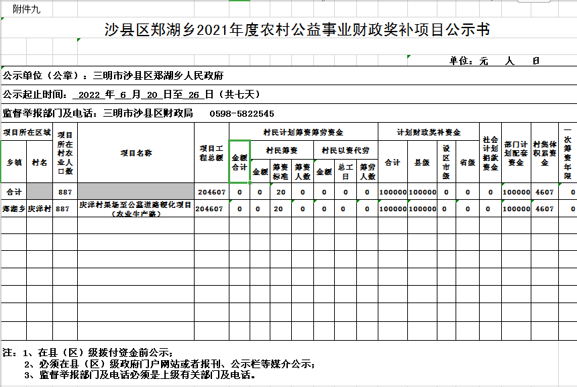Click the 社会计划捐款资金 header cell
Image resolution: width=577 pixels, height=387 pixels.
490,153
